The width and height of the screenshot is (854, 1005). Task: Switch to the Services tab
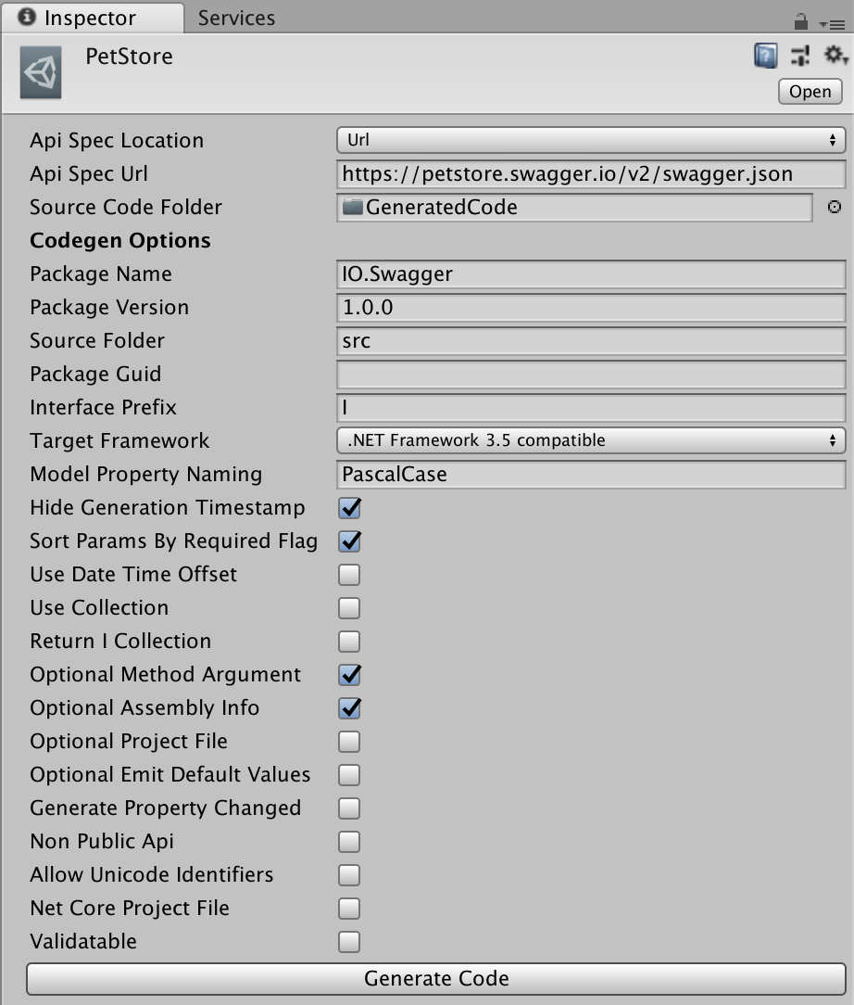click(234, 17)
